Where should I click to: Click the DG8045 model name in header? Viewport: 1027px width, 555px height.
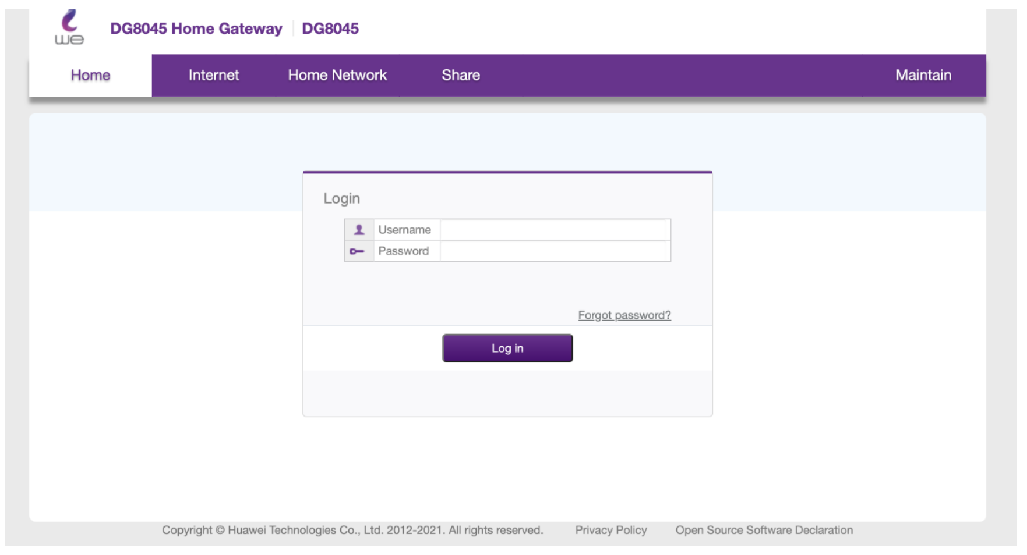coord(330,29)
